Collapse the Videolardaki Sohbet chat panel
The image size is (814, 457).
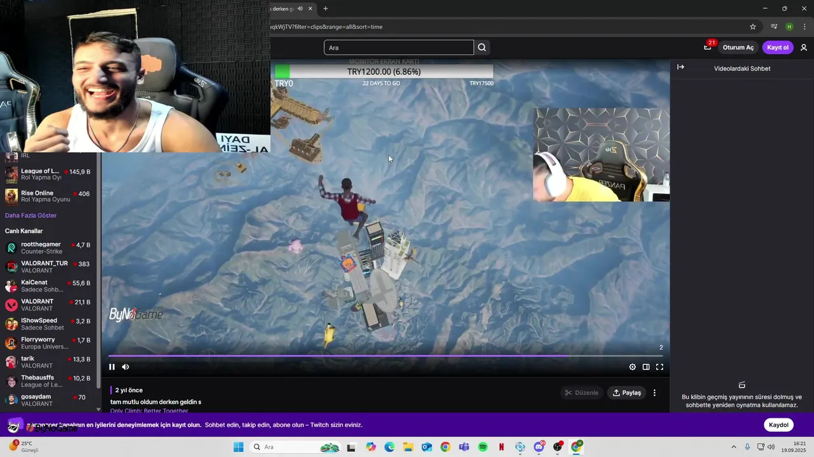680,67
